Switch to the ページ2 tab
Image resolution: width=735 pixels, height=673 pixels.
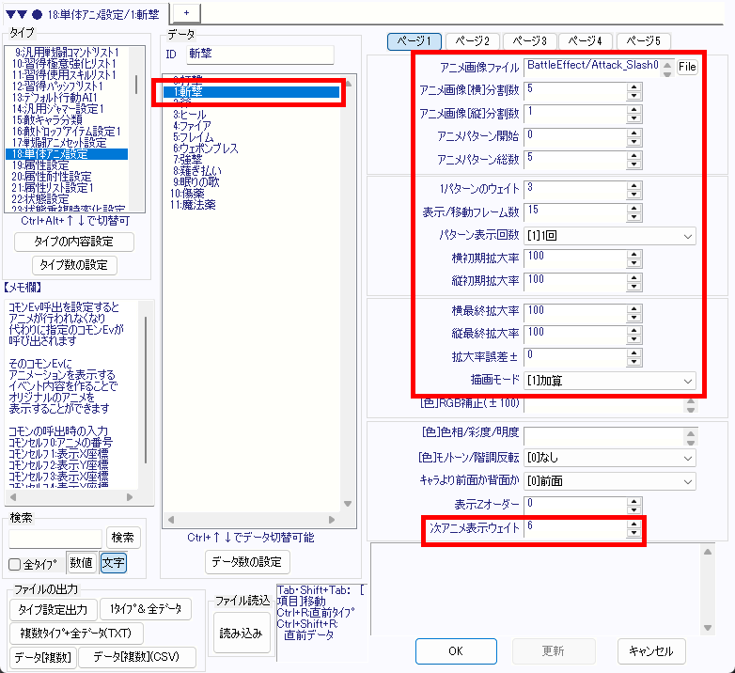[471, 41]
